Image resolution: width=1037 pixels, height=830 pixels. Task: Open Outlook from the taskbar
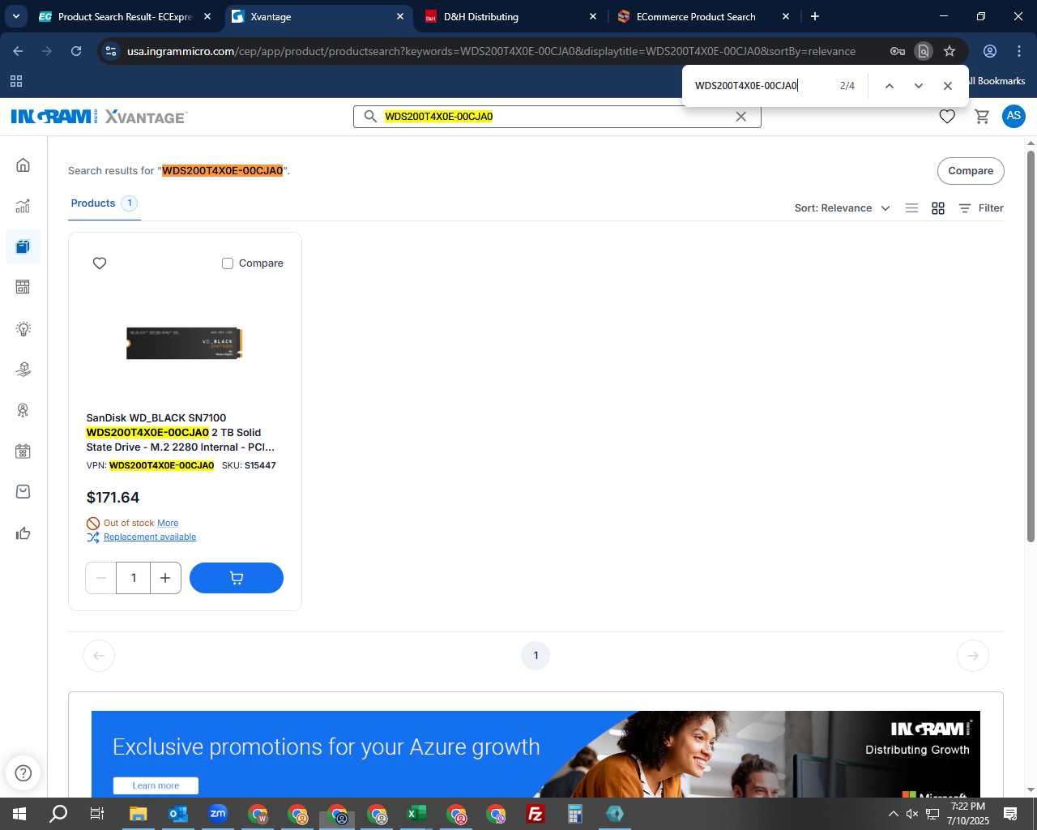(178, 814)
